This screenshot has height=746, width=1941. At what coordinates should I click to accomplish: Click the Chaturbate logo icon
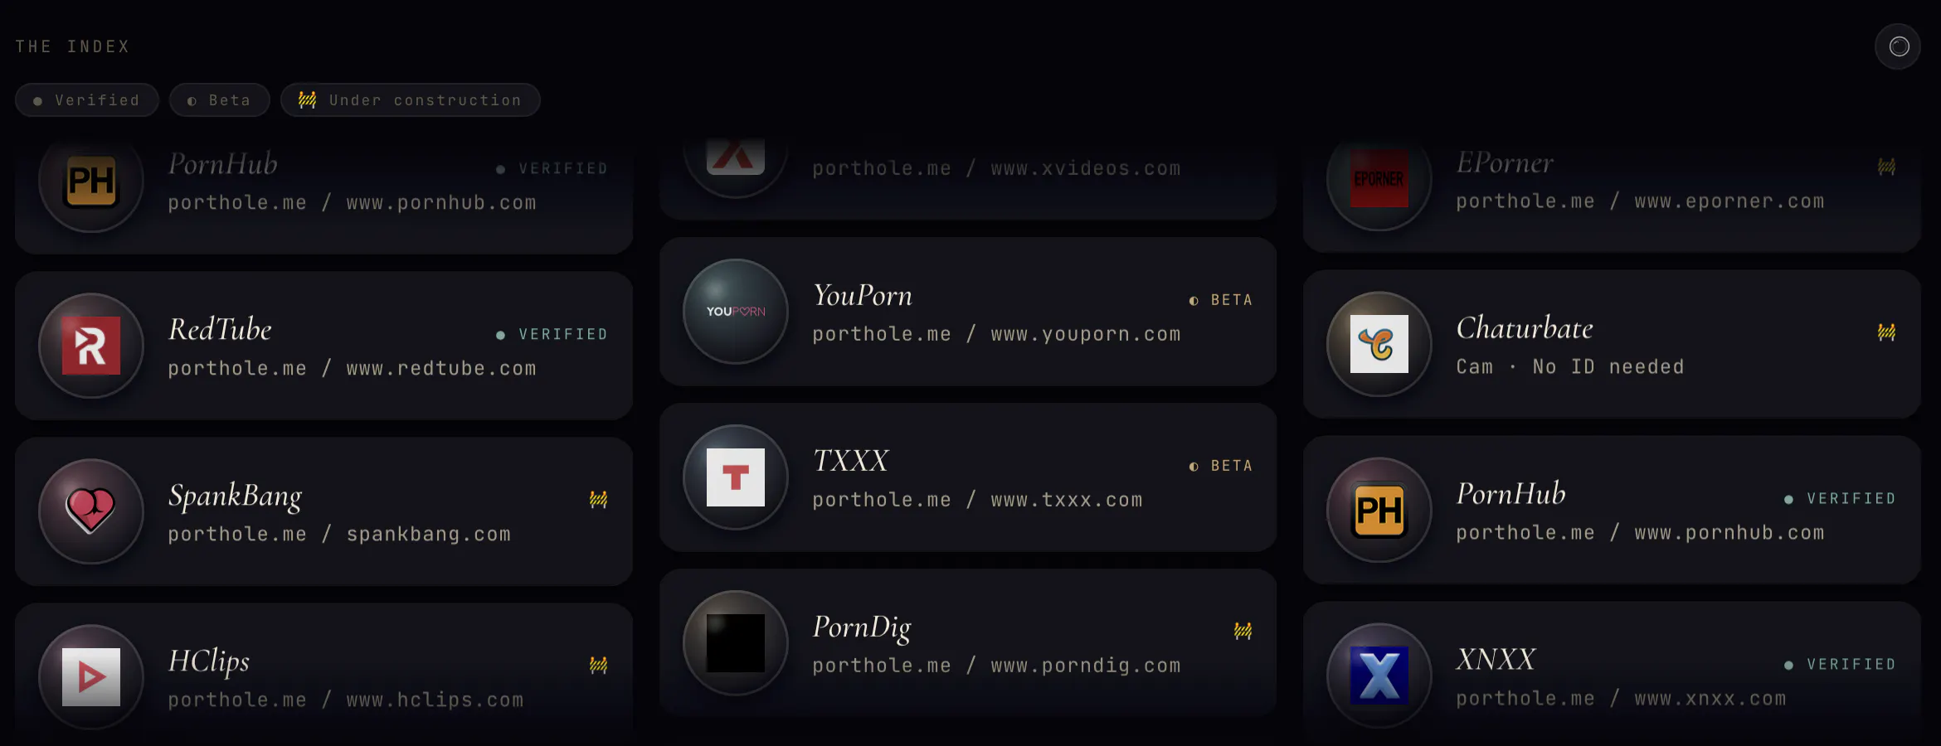tap(1379, 344)
